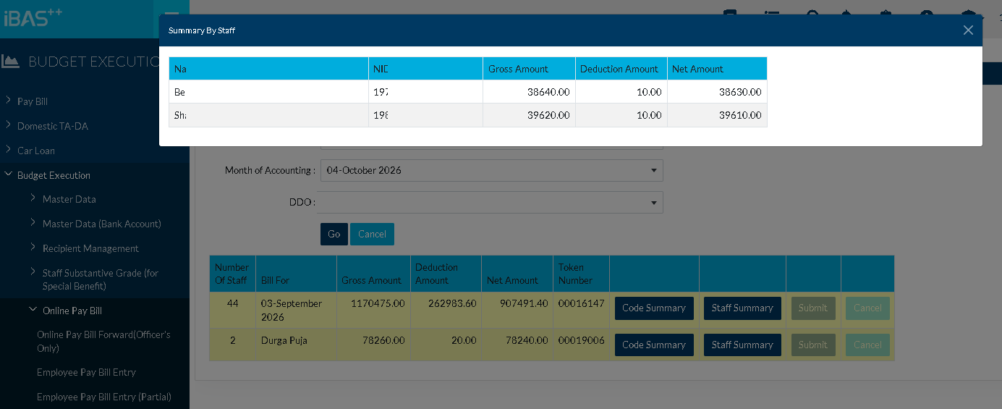Click the Net Amount header in the dialog

[717, 69]
